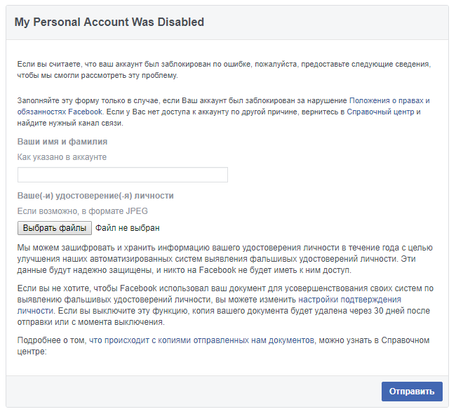Viewport: 456px width, 414px height.
Task: Click the hint mentioning JPEG format
Action: click(83, 211)
